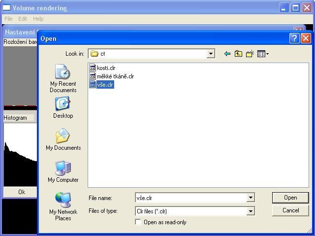
Task: Click the Open button
Action: pos(290,198)
